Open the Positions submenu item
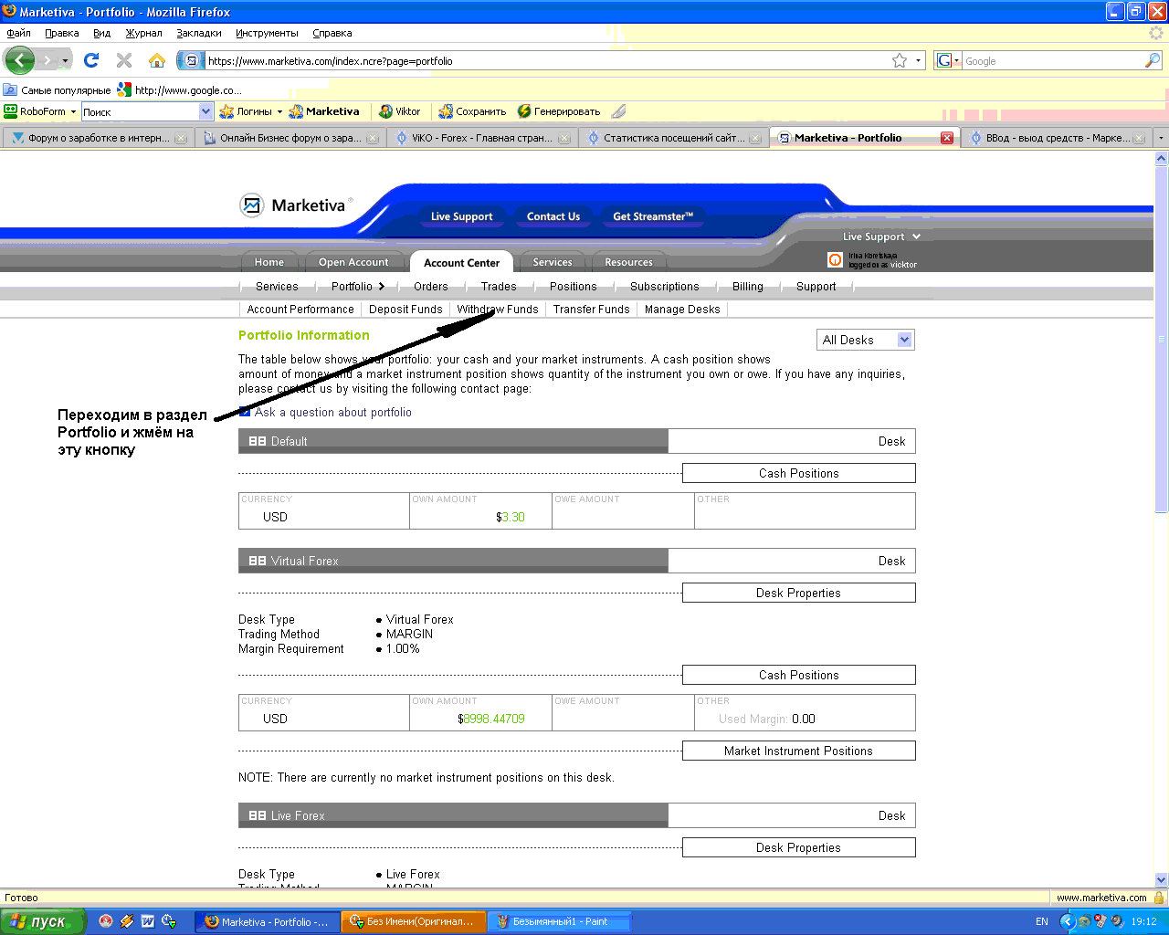1169x935 pixels. [573, 286]
